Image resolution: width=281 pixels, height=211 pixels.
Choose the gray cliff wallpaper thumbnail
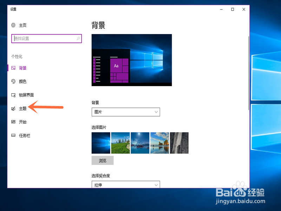point(179,143)
